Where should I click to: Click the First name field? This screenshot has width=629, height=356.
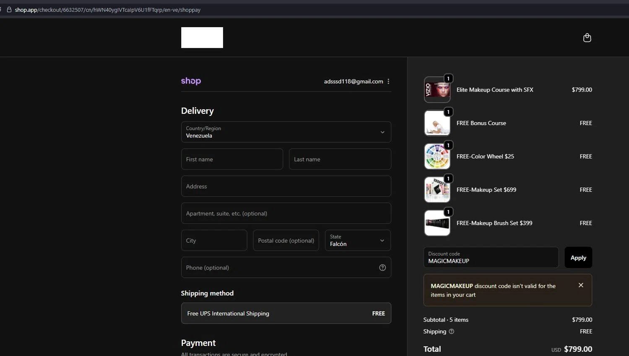click(x=232, y=159)
